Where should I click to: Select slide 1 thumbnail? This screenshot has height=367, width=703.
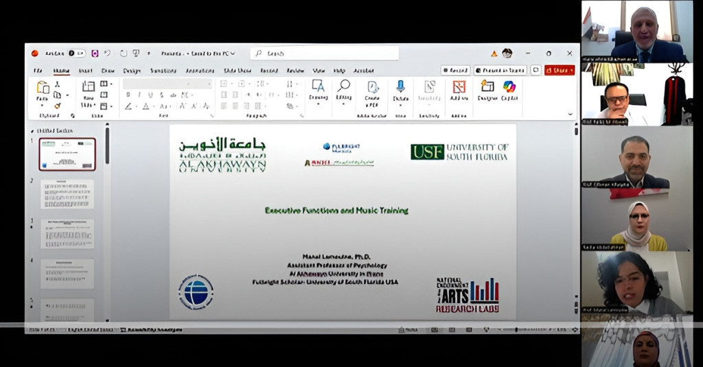coord(67,154)
